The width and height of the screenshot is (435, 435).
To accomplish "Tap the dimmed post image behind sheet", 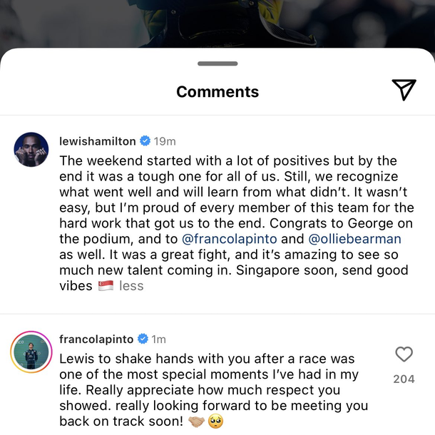I will (217, 24).
